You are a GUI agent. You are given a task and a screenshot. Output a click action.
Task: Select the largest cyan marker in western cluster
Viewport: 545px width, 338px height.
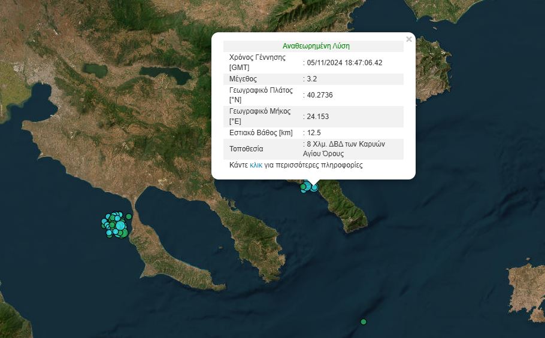pyautogui.click(x=120, y=226)
